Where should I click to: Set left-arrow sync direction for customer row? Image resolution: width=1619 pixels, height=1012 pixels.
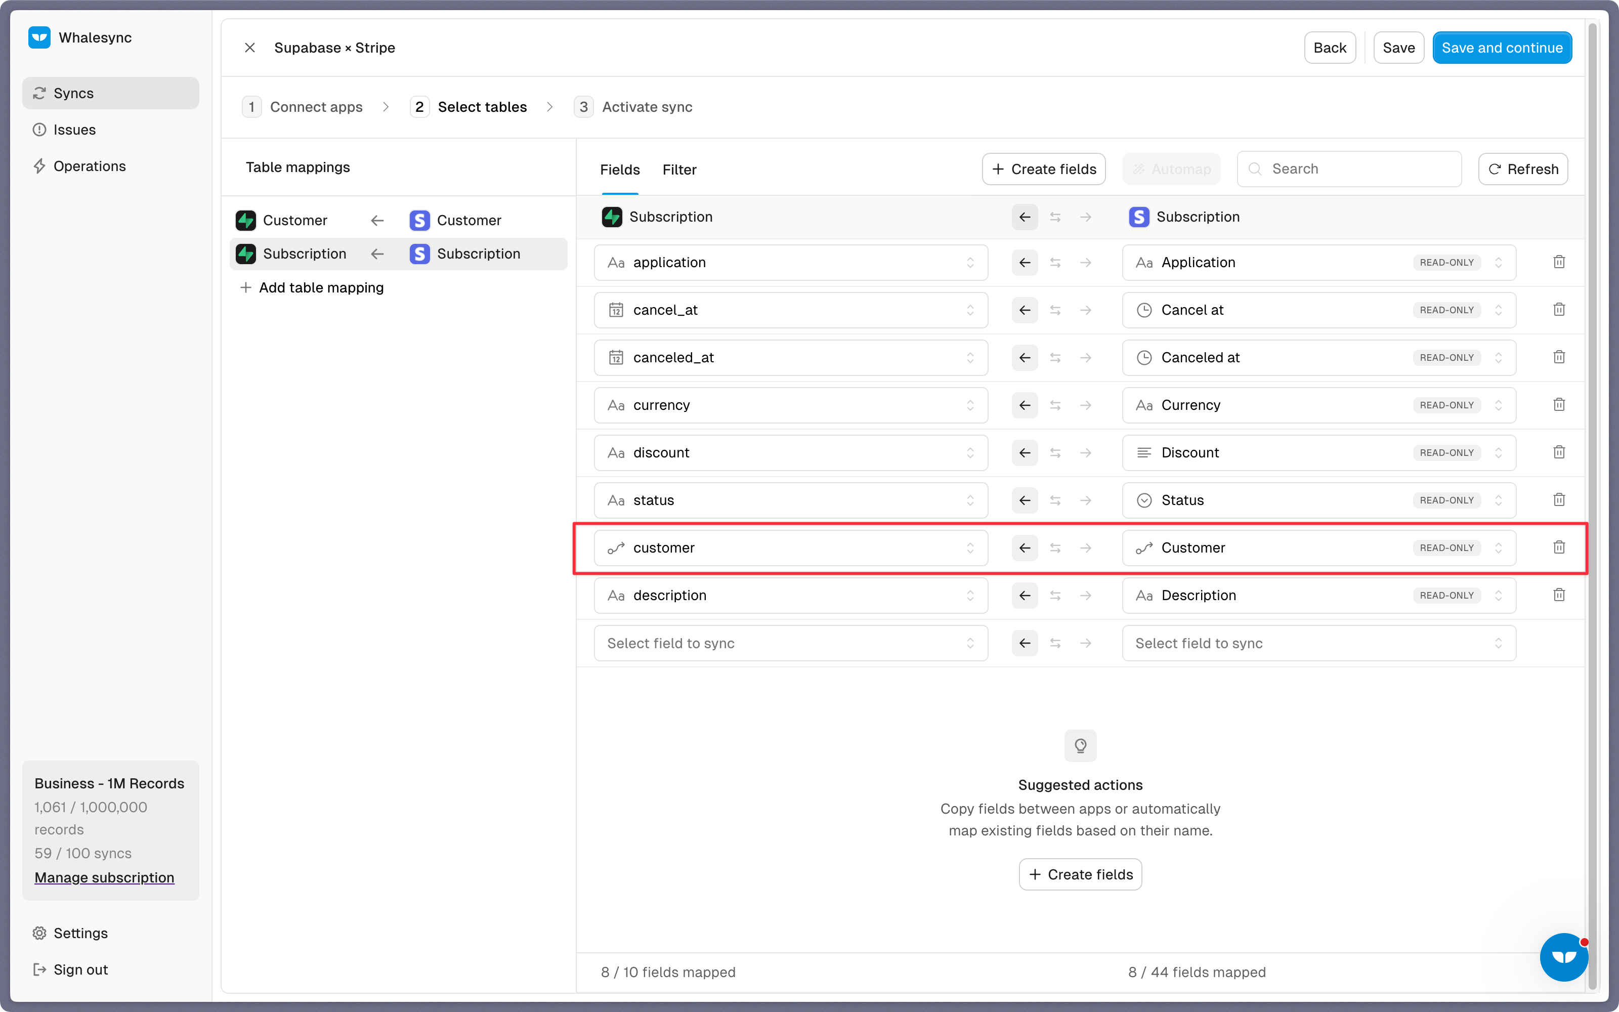pyautogui.click(x=1024, y=547)
